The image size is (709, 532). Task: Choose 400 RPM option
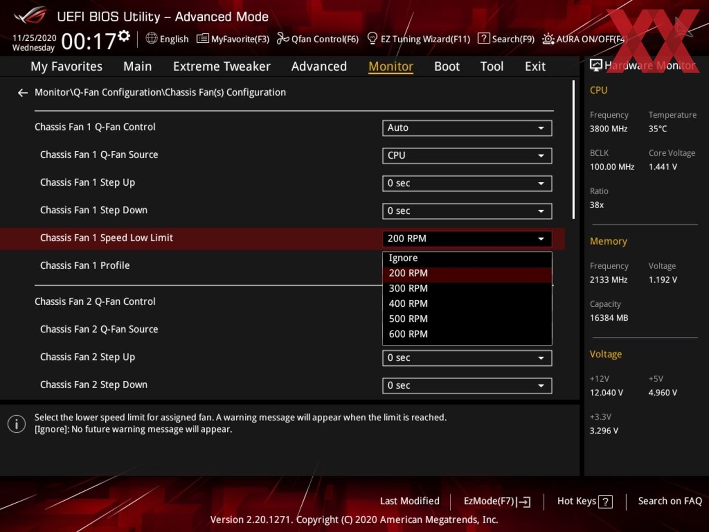[467, 304]
